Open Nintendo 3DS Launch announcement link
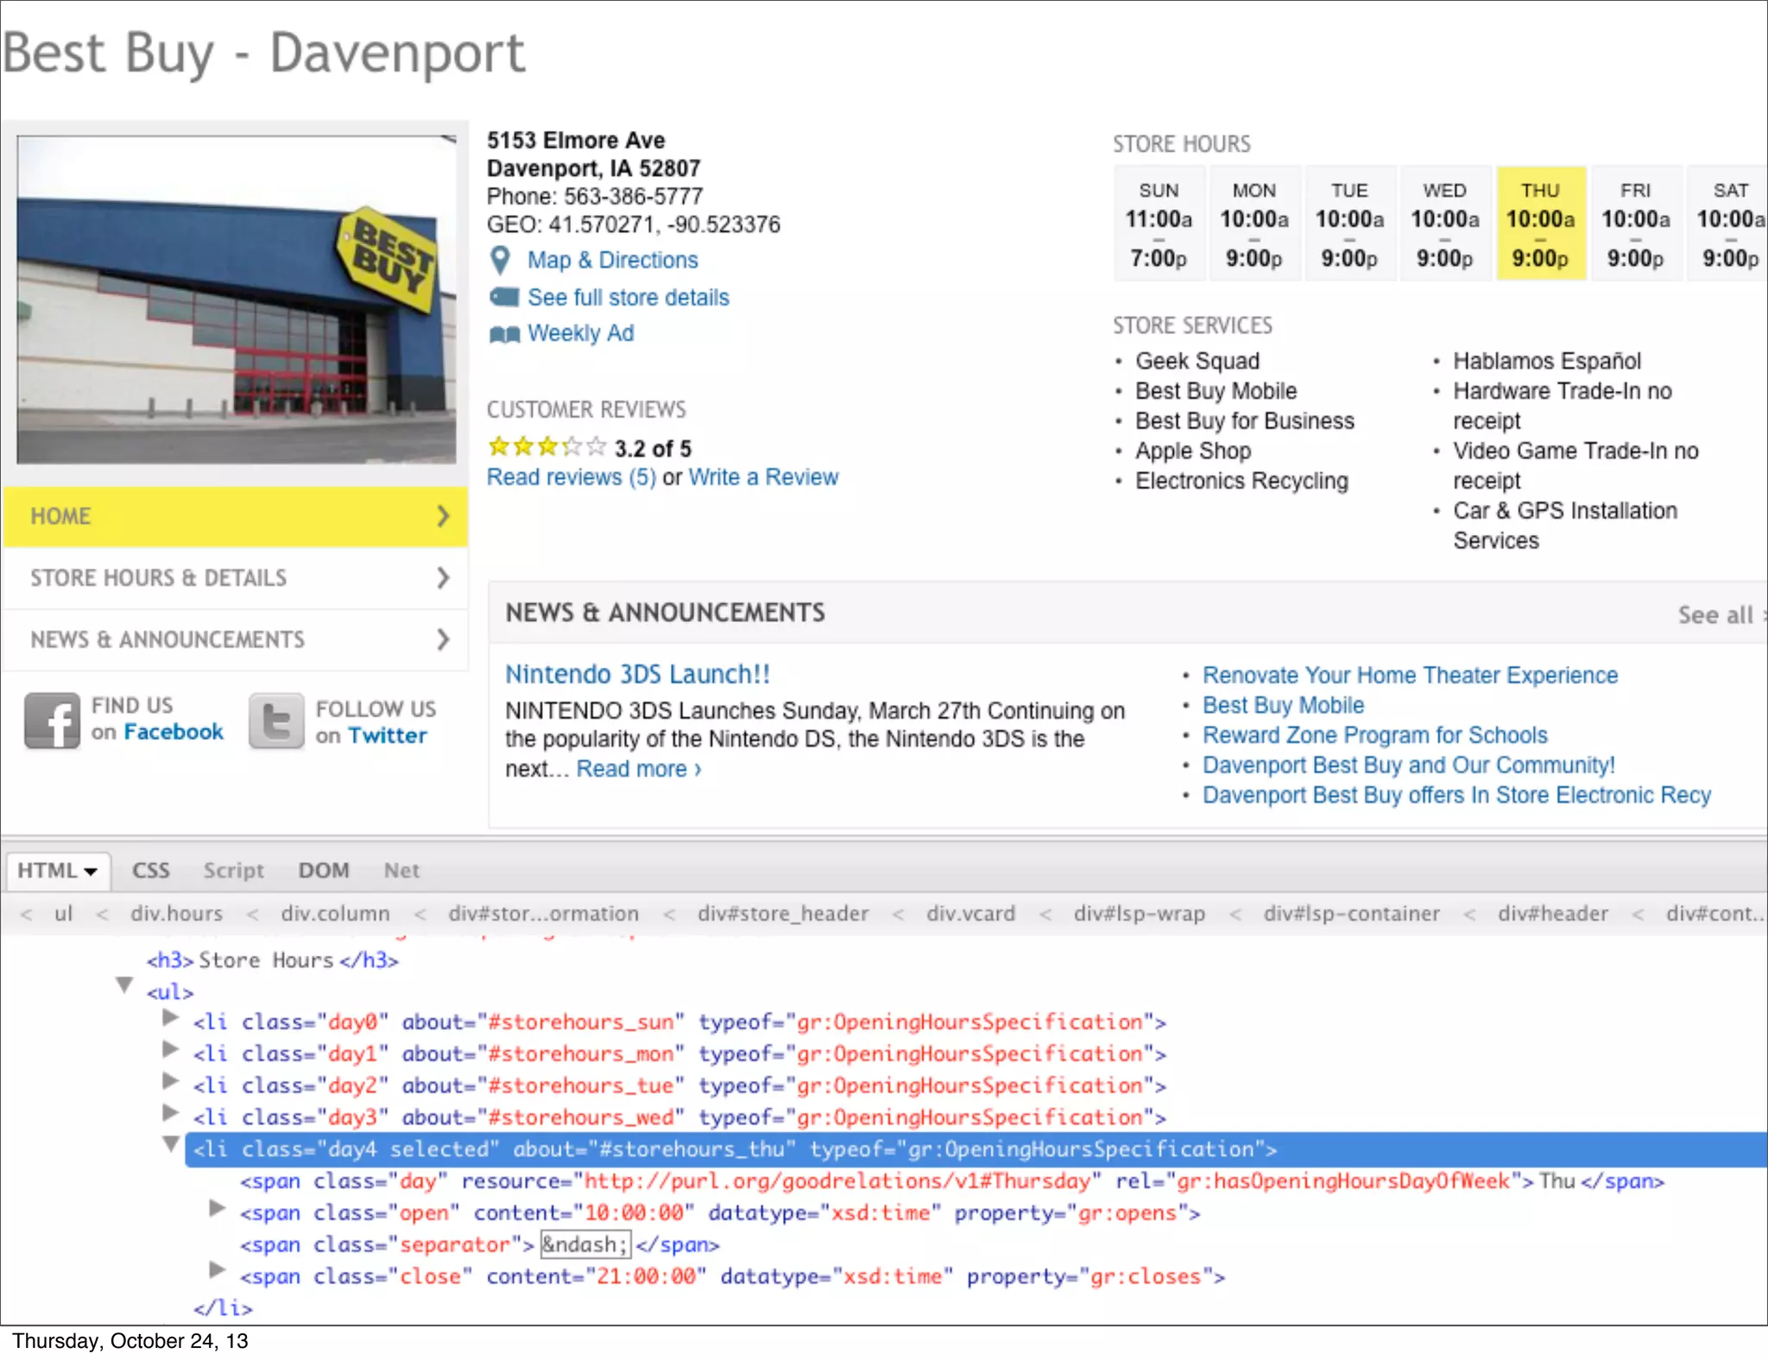 (x=637, y=674)
